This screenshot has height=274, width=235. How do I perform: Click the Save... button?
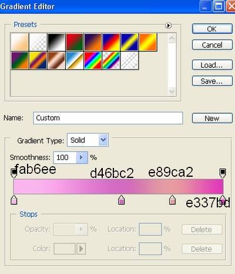click(212, 81)
